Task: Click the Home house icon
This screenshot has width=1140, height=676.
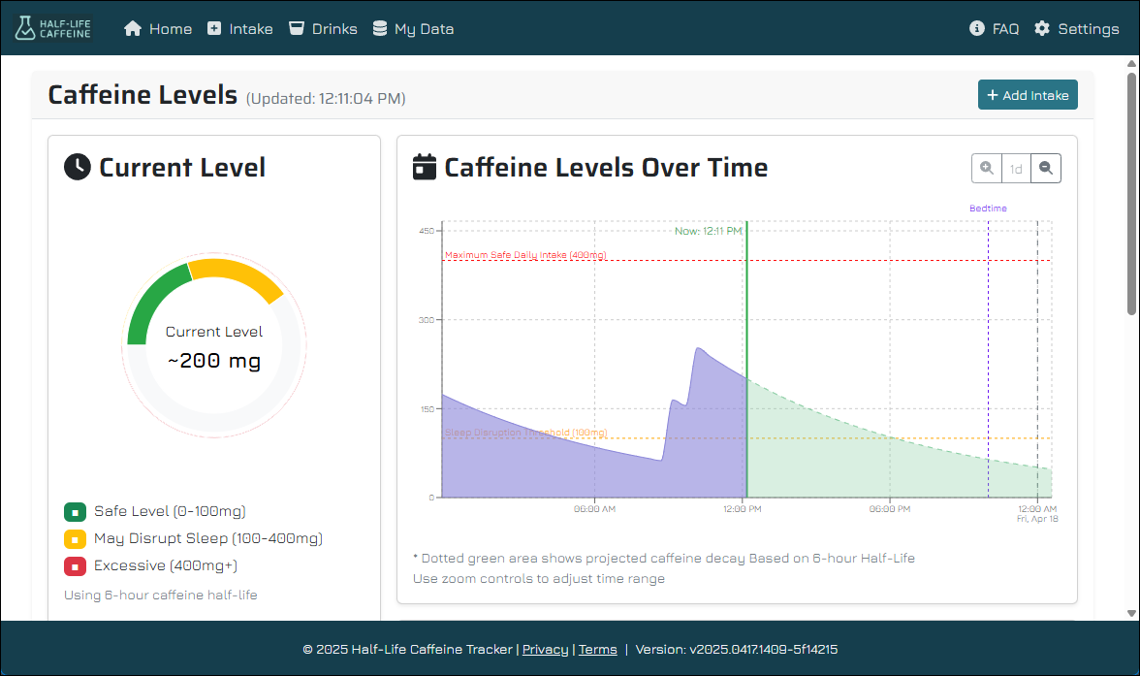Action: (x=133, y=29)
